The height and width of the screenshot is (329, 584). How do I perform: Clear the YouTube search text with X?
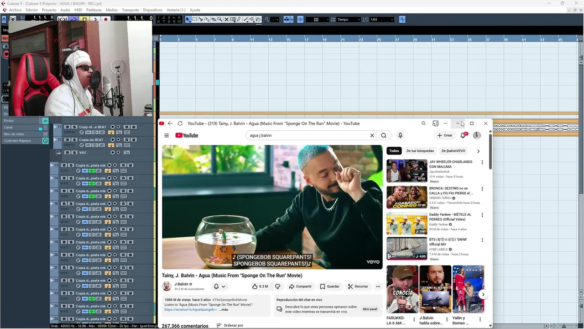(372, 135)
